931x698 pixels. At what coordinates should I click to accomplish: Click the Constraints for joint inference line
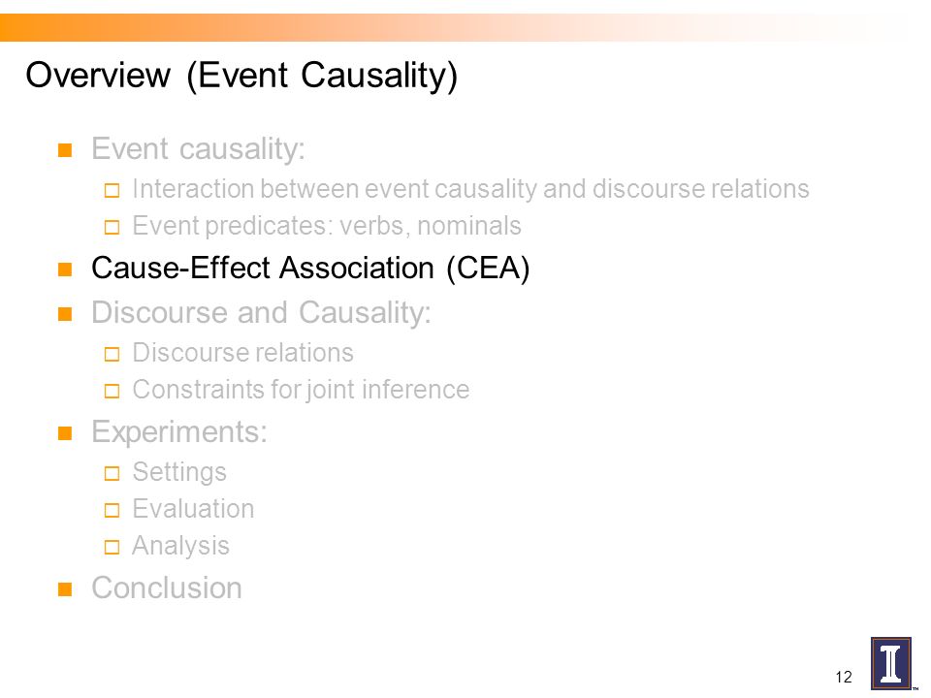pyautogui.click(x=301, y=390)
